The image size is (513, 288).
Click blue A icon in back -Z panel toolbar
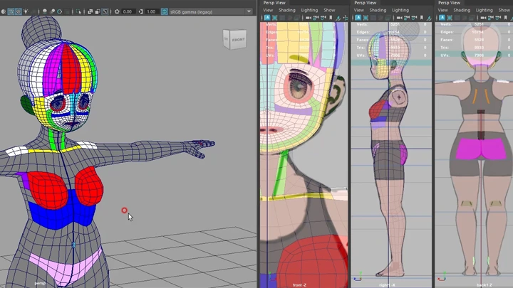point(442,18)
